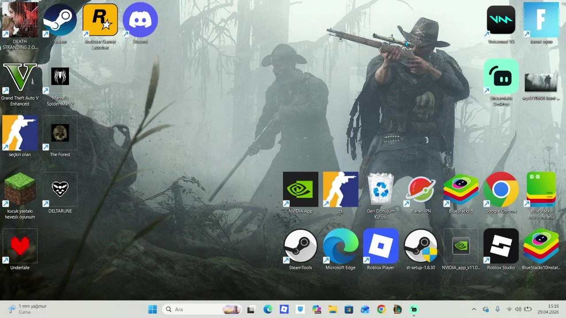Open Google Chrome from the taskbar

(381, 309)
